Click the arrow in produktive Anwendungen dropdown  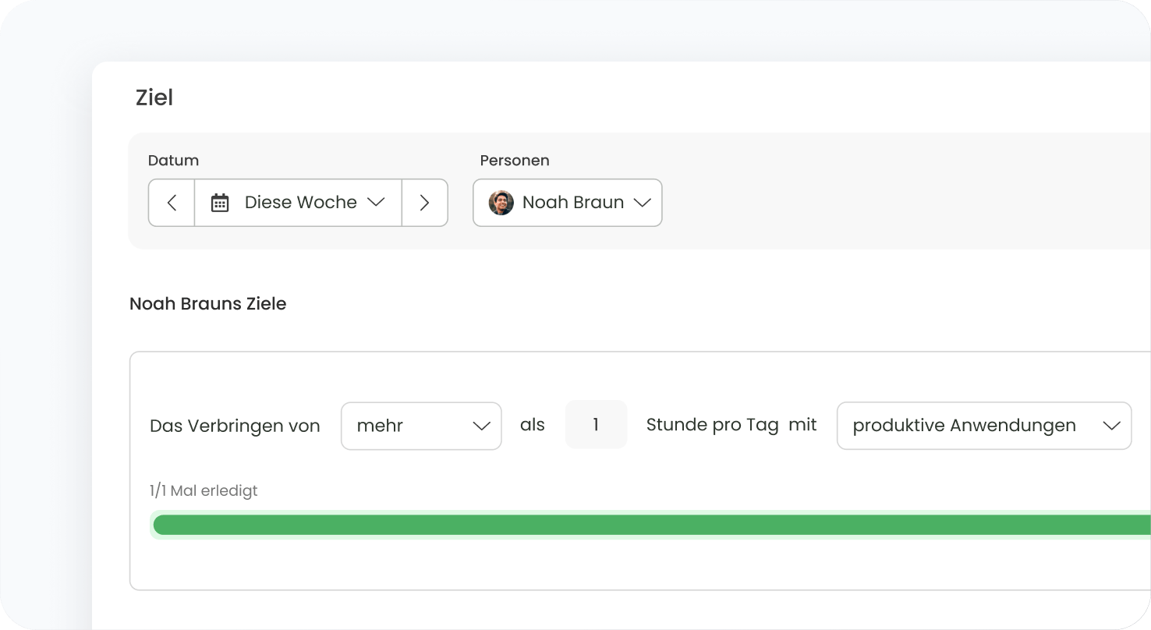[x=1110, y=426]
